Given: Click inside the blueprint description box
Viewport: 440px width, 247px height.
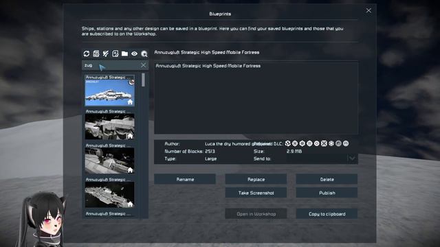Looking at the screenshot, I should [256, 98].
